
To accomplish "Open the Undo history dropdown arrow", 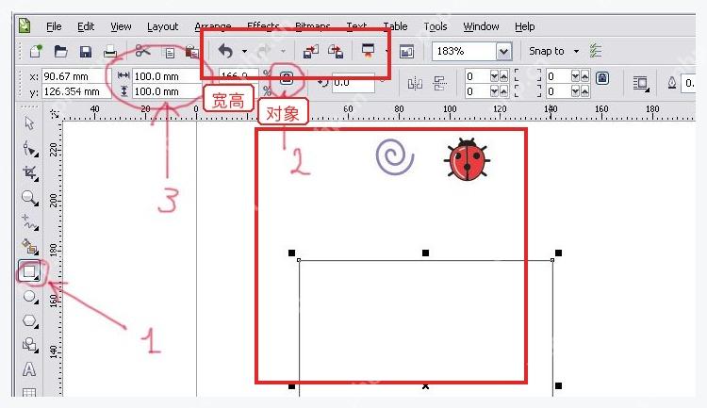I will 244,52.
